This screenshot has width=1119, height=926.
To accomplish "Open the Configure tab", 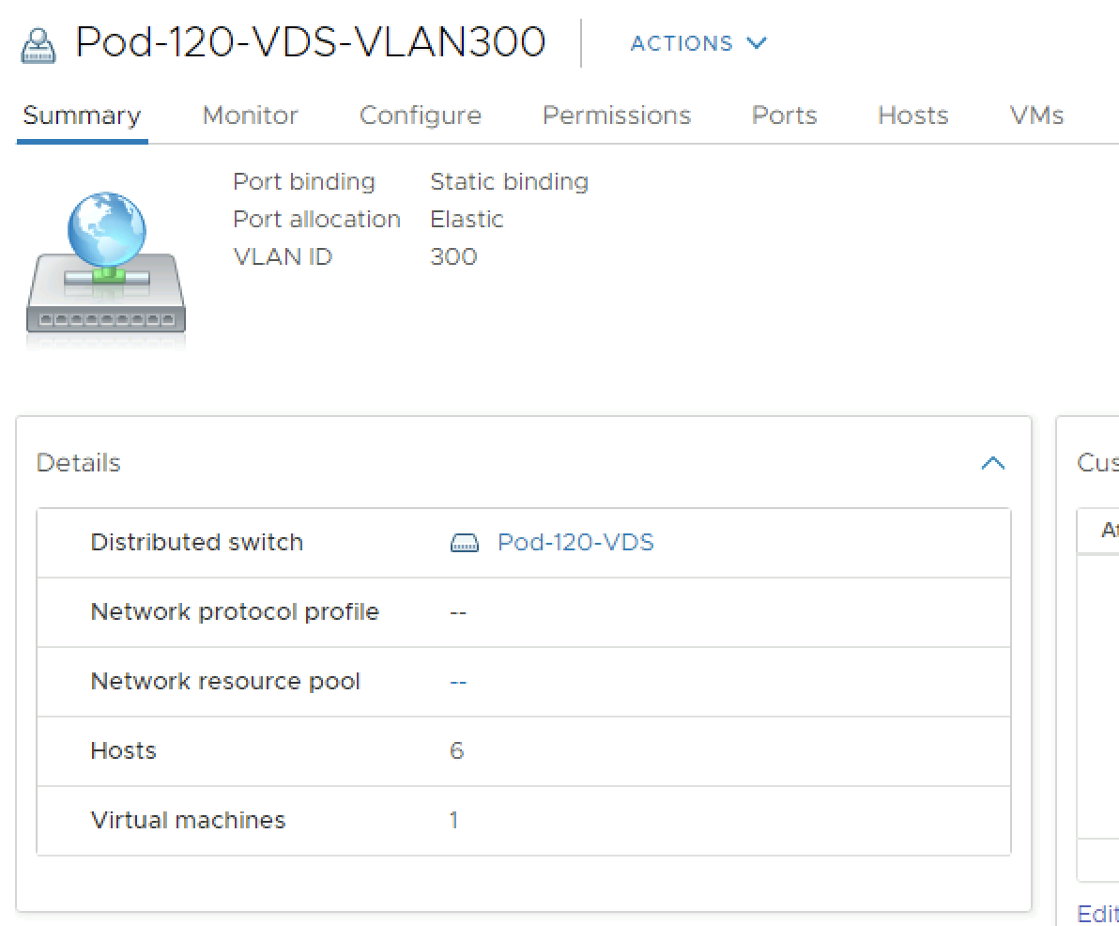I will point(420,116).
